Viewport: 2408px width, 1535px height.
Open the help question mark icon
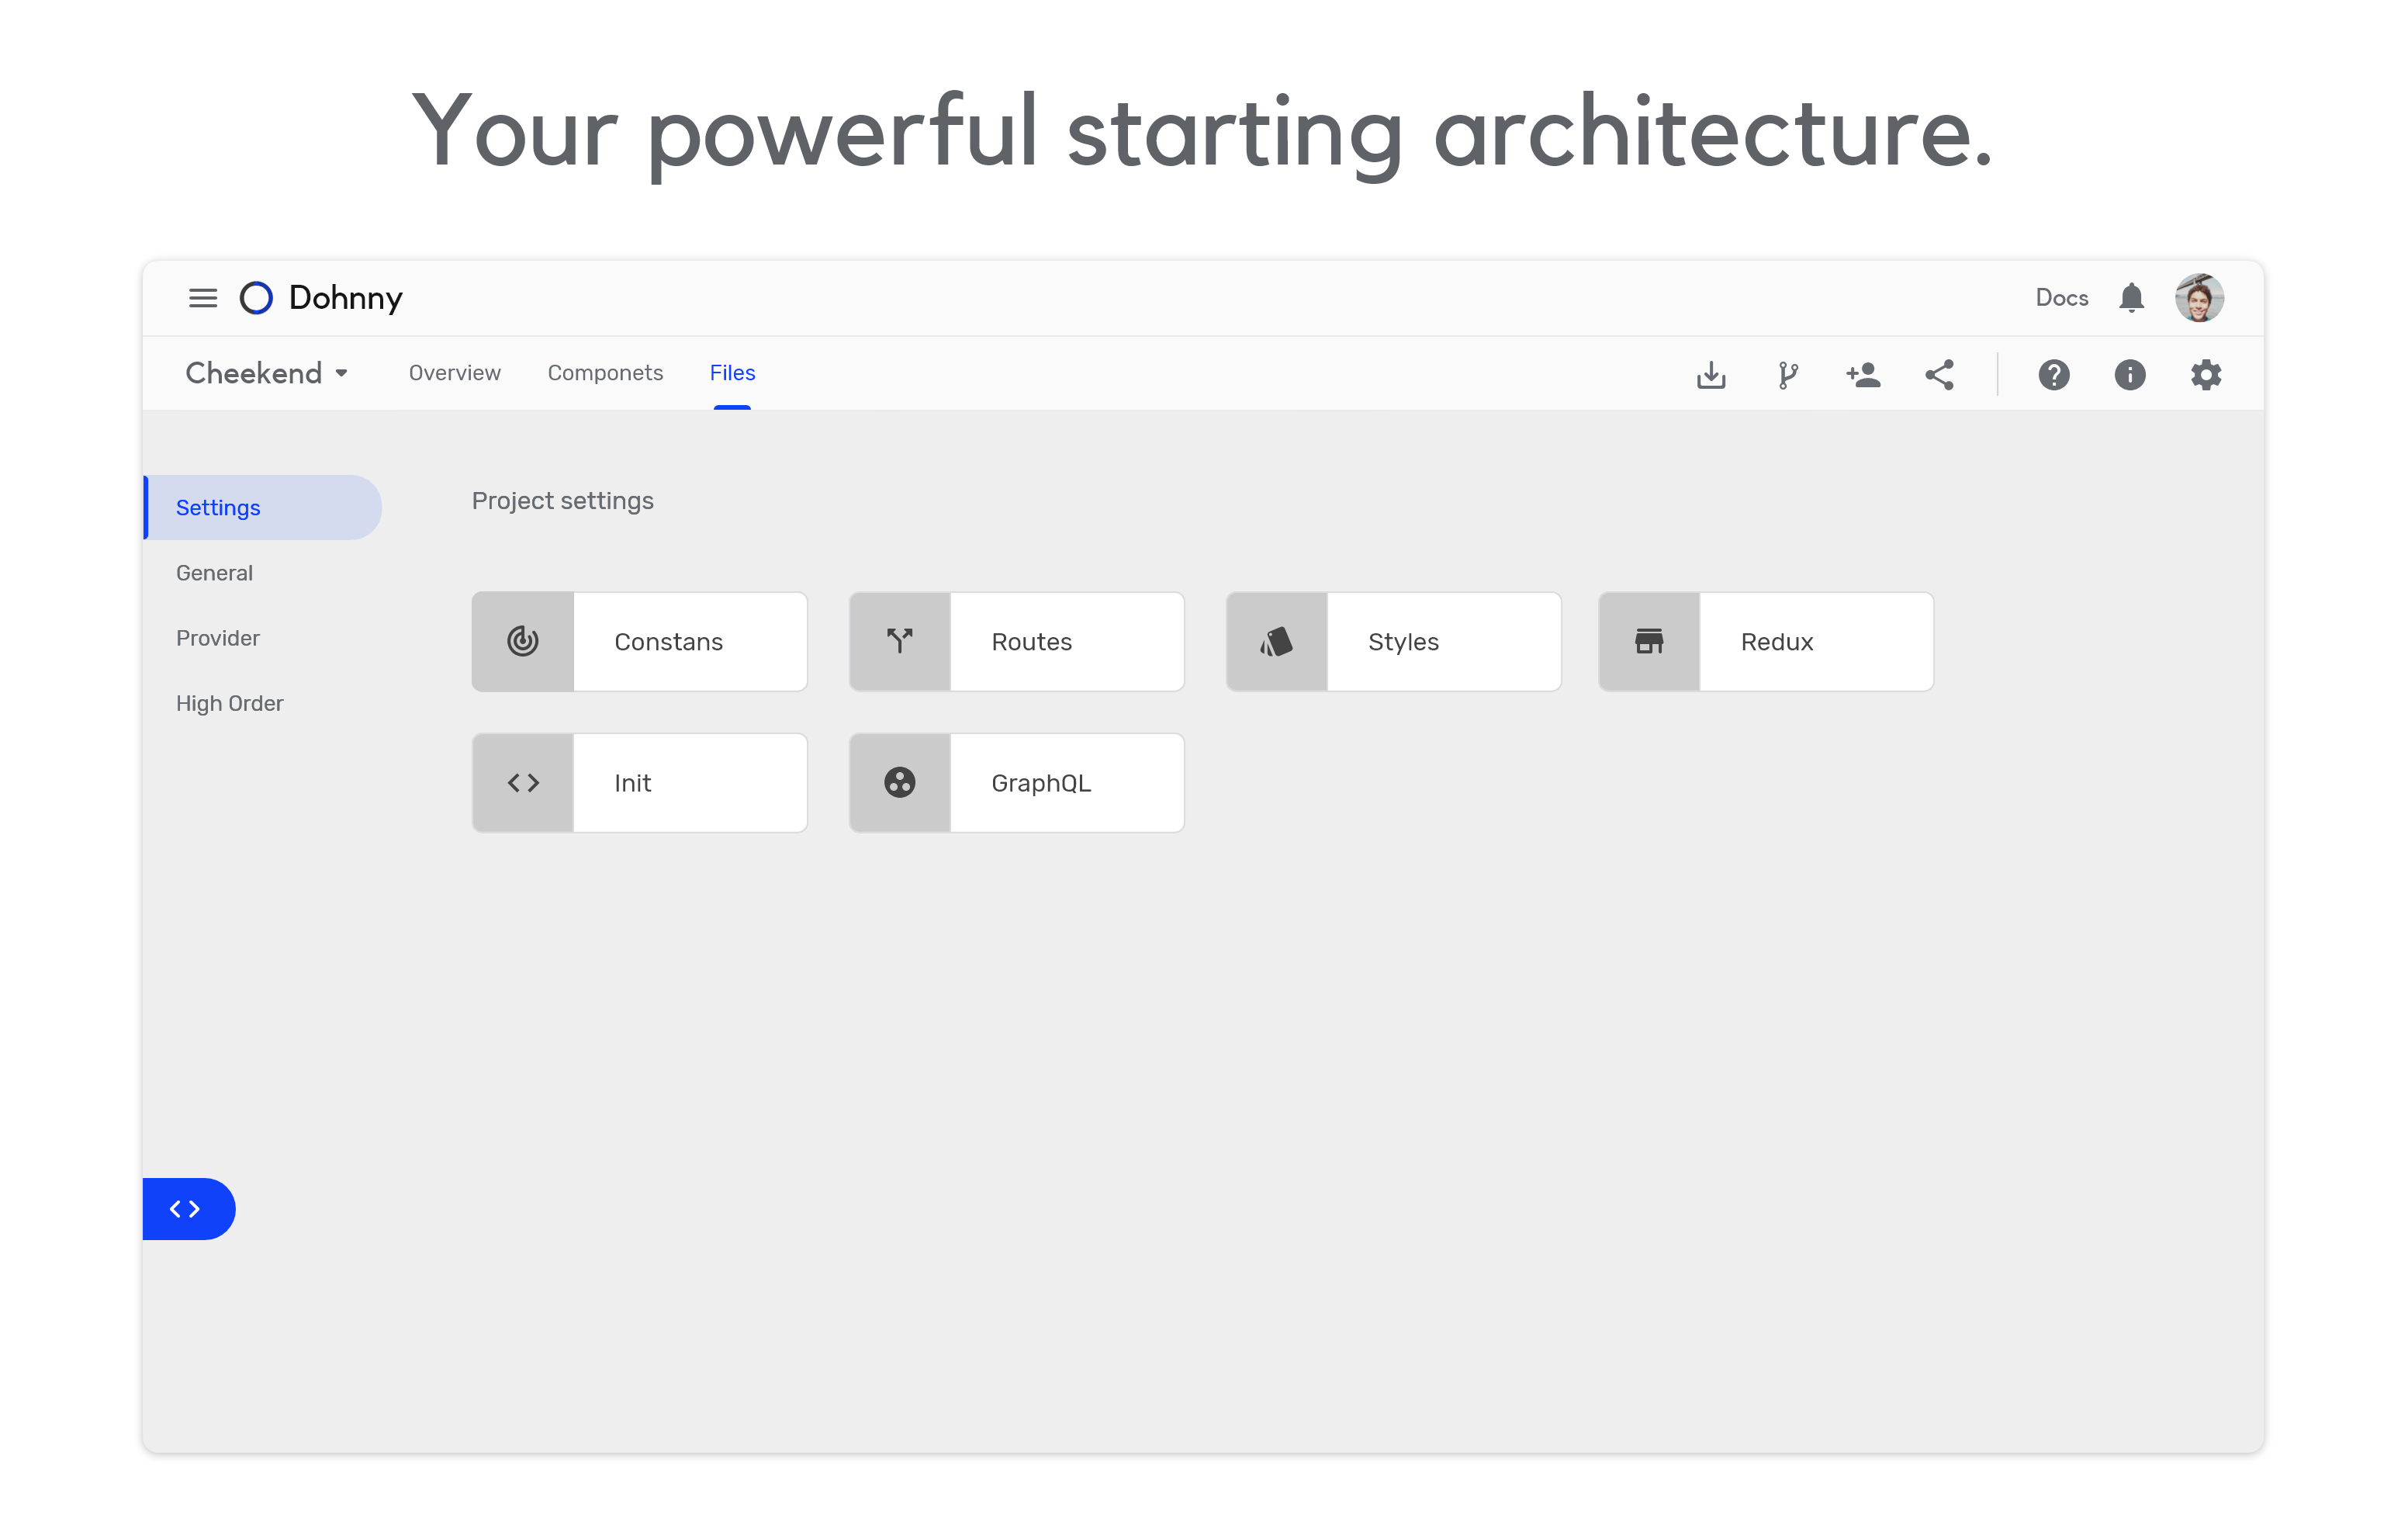coord(2054,376)
